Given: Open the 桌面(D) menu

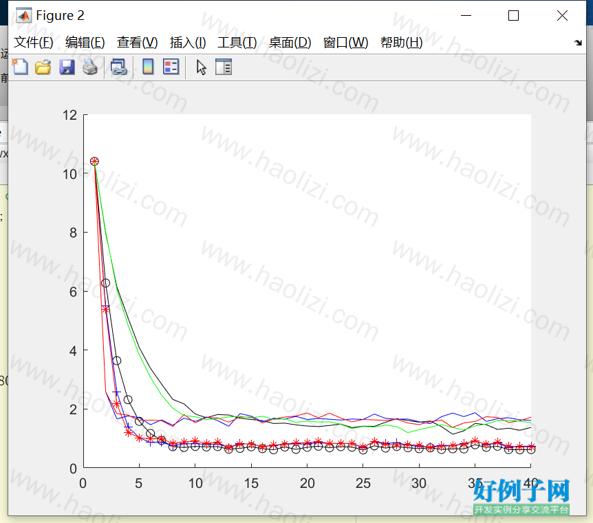Looking at the screenshot, I should click(x=290, y=43).
